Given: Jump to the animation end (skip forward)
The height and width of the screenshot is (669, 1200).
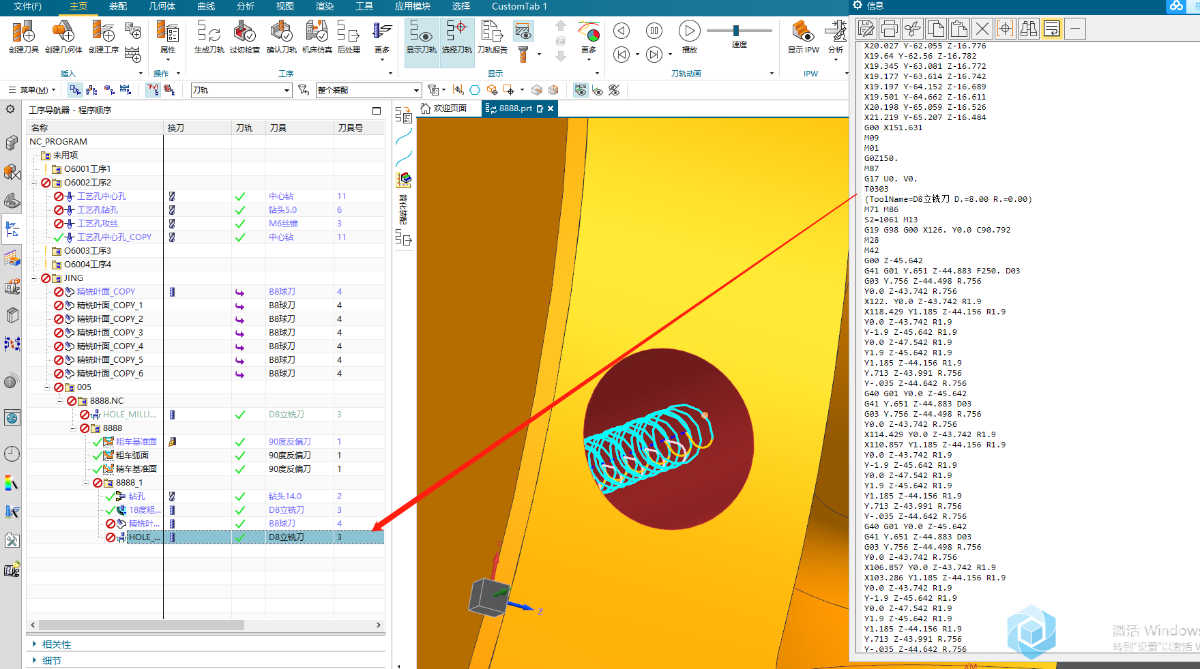Looking at the screenshot, I should coord(654,55).
